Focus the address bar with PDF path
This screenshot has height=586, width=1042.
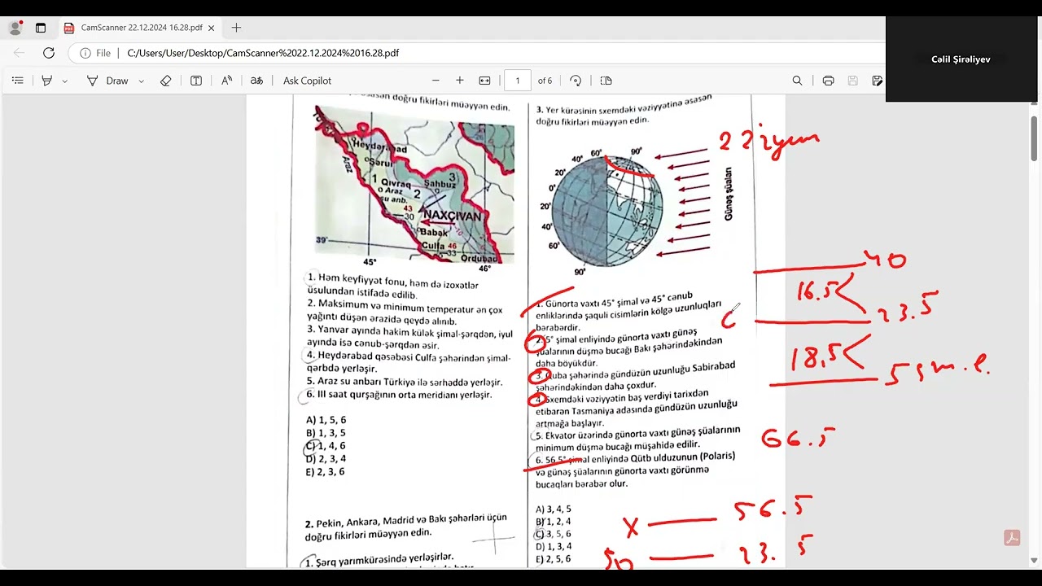263,53
